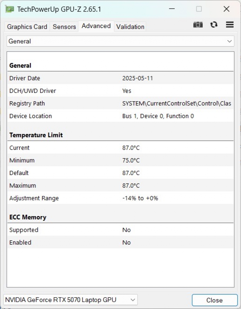Select the Advanced tab
Image resolution: width=241 pixels, height=309 pixels.
(x=96, y=26)
